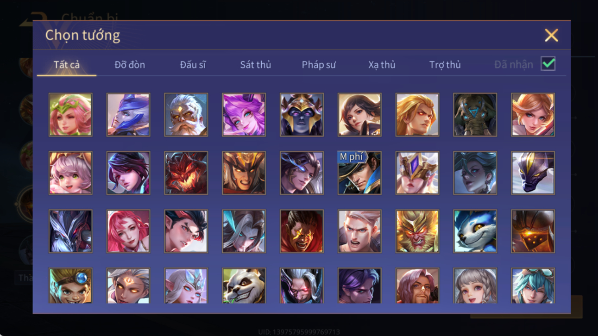Viewport: 598px width, 336px height.
Task: Close the Chọn tướng dialog
Action: [x=551, y=35]
